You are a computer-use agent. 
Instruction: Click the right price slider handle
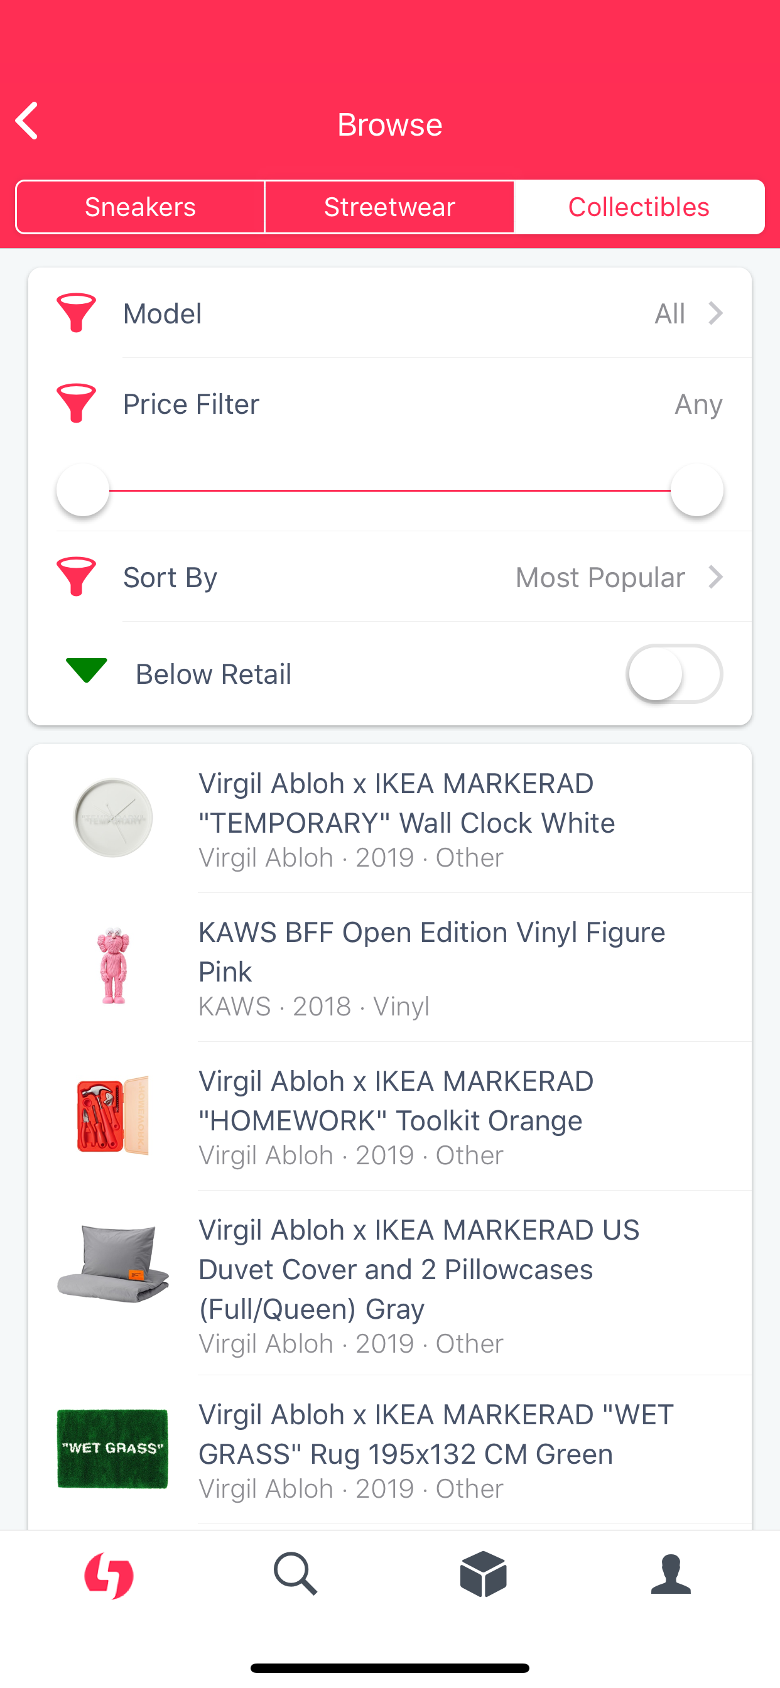pyautogui.click(x=696, y=490)
